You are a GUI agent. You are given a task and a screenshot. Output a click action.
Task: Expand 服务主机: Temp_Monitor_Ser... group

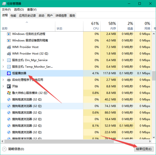tap(3, 67)
